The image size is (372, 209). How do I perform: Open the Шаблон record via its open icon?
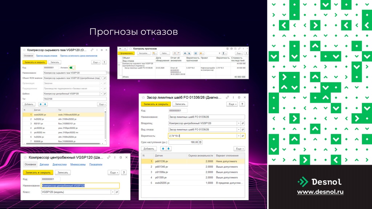(105, 94)
